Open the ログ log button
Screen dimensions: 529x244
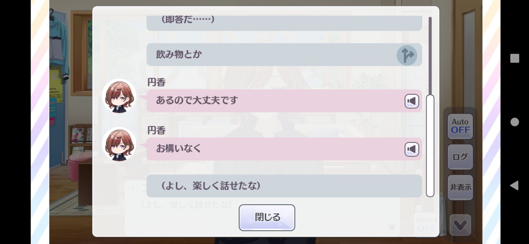pos(460,157)
